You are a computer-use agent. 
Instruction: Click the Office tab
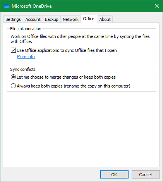(89, 19)
